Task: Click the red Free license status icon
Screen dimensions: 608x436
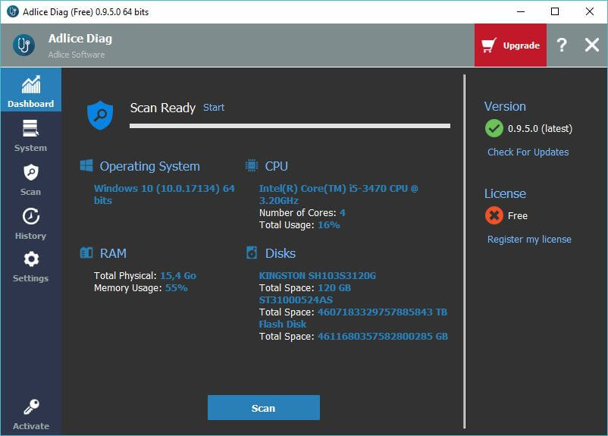Action: [494, 215]
